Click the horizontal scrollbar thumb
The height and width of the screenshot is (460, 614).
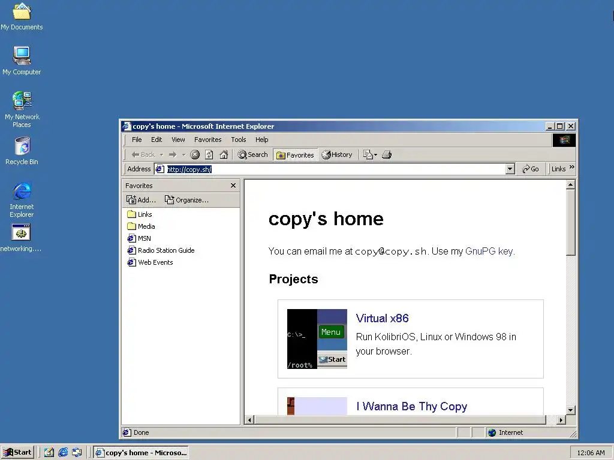[x=400, y=420]
